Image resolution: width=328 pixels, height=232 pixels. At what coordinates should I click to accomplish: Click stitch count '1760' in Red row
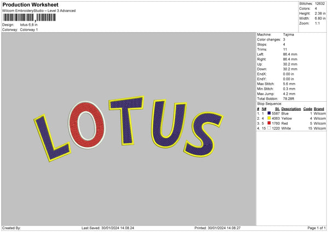coord(276,123)
